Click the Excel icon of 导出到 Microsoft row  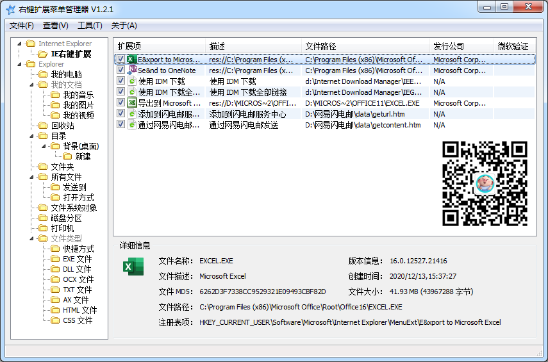(132, 103)
